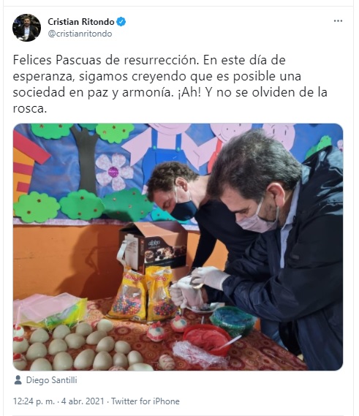Open the 4 abr. 2021 date link
359x416 pixels.
tap(83, 401)
